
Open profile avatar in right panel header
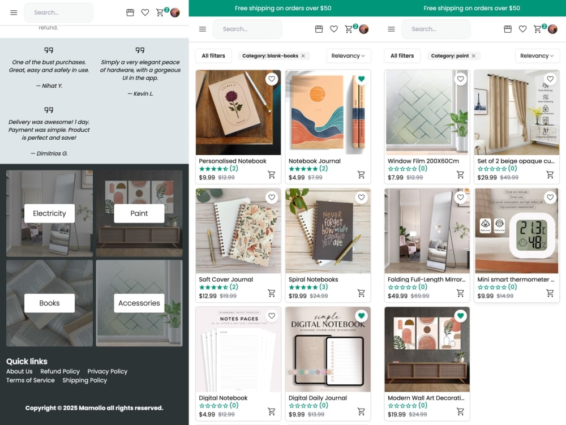click(552, 29)
